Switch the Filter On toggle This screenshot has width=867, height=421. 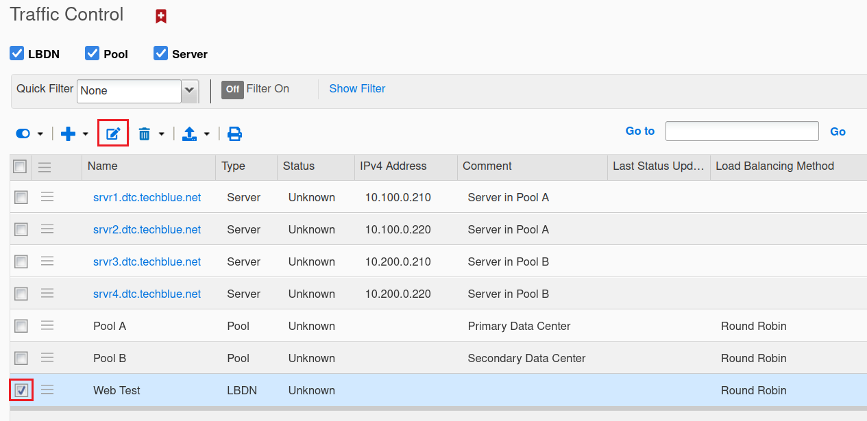click(x=232, y=89)
